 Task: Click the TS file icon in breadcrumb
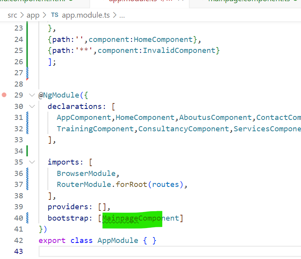pyautogui.click(x=55, y=15)
